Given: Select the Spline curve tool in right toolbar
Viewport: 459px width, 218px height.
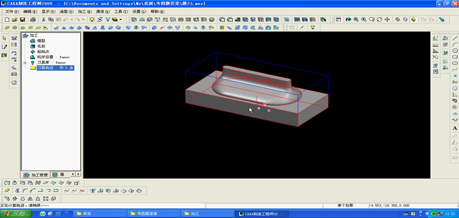Looking at the screenshot, I should coord(455,69).
